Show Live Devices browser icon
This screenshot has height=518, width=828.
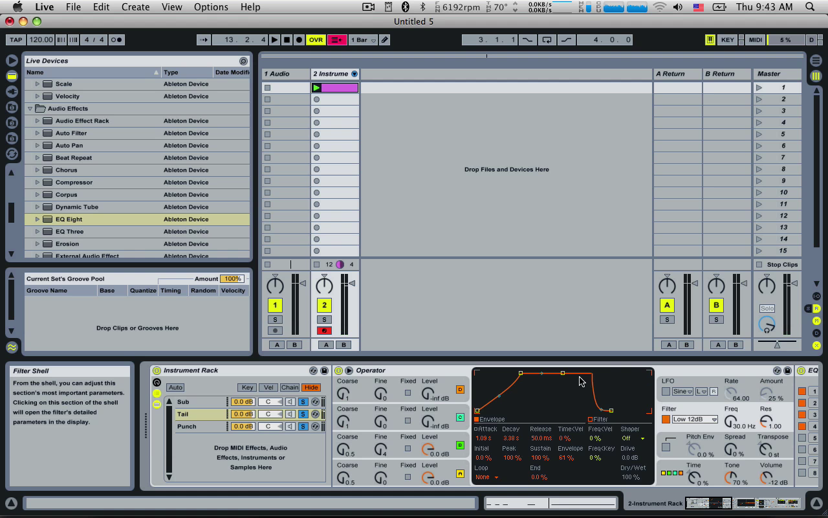[12, 76]
